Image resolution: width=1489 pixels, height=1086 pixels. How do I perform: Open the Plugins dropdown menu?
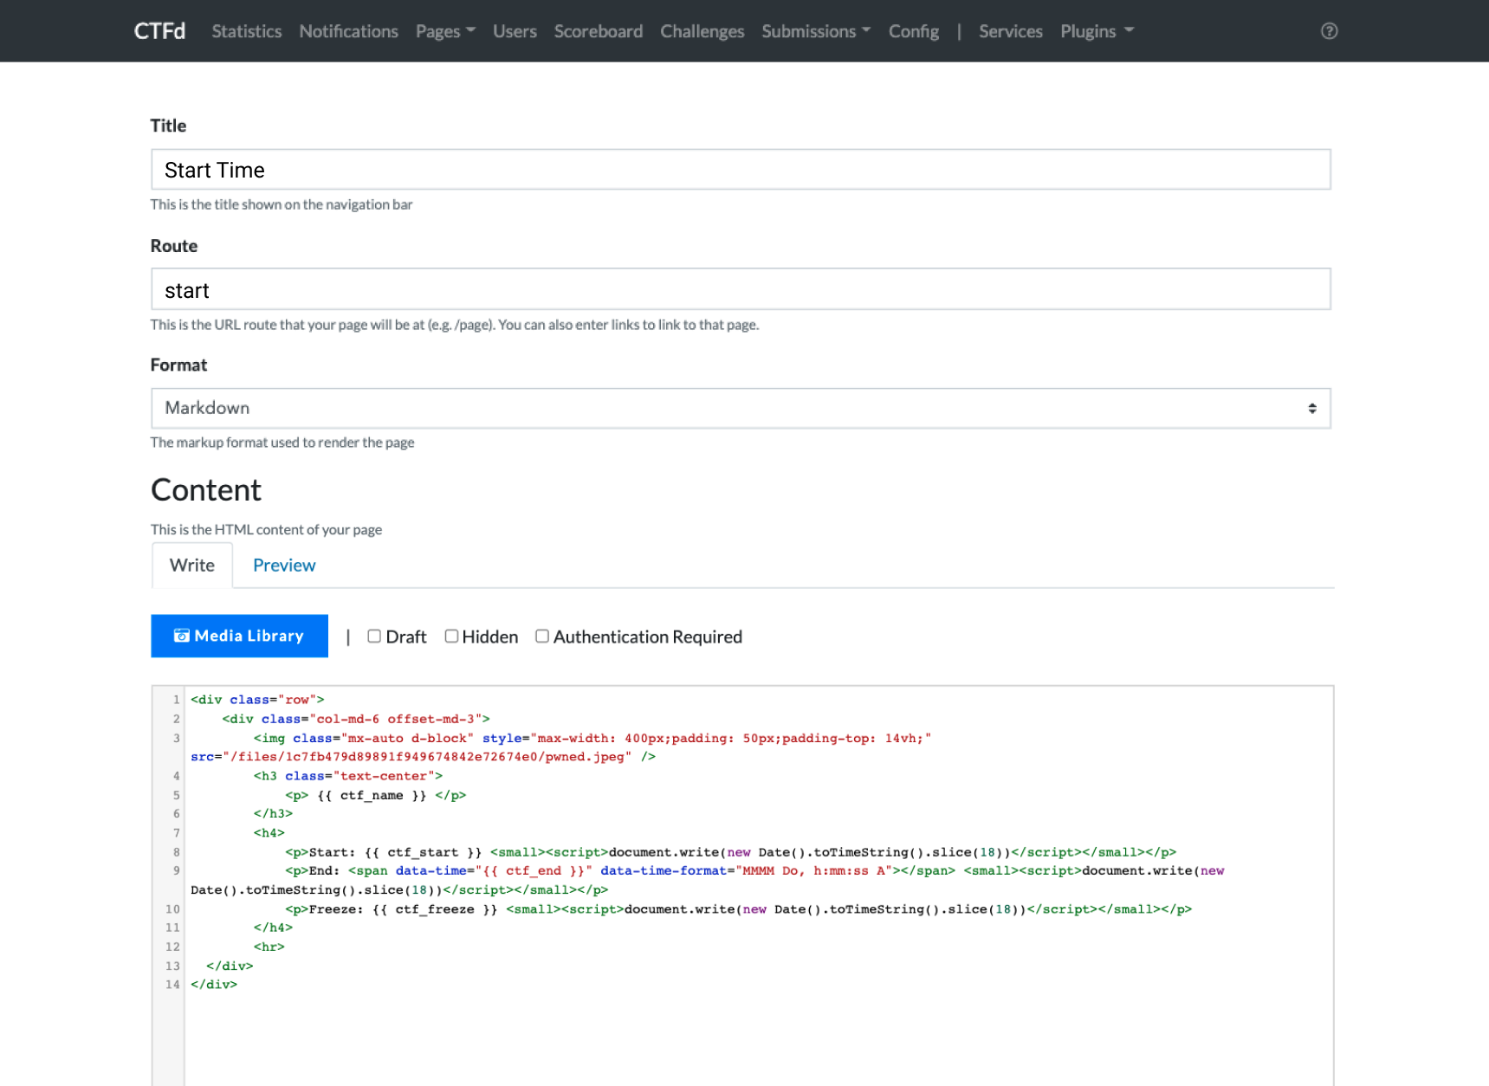pyautogui.click(x=1096, y=31)
